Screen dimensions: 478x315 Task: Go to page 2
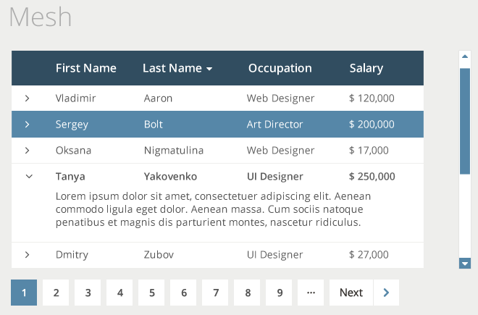56,293
